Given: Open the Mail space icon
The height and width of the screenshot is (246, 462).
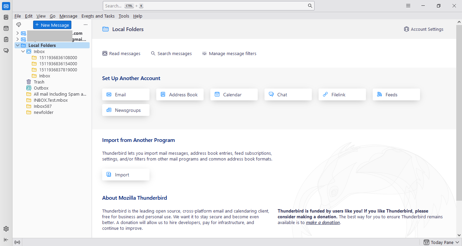Looking at the screenshot, I should pos(6,6).
